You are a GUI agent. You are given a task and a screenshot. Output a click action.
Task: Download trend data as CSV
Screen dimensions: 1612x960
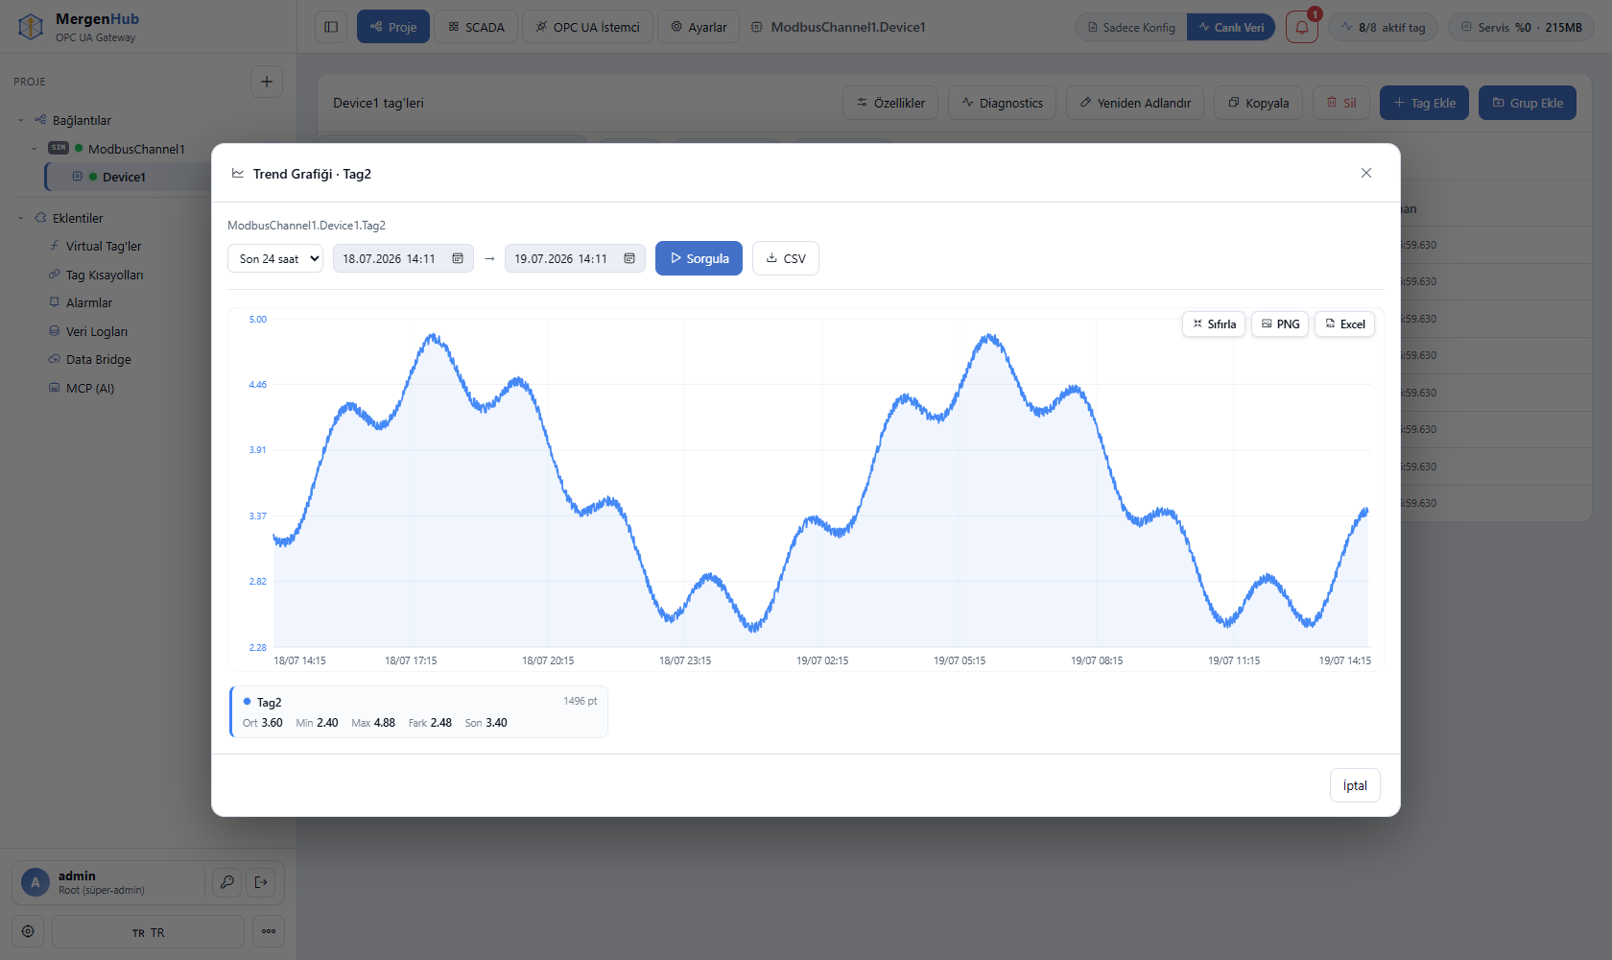786,258
